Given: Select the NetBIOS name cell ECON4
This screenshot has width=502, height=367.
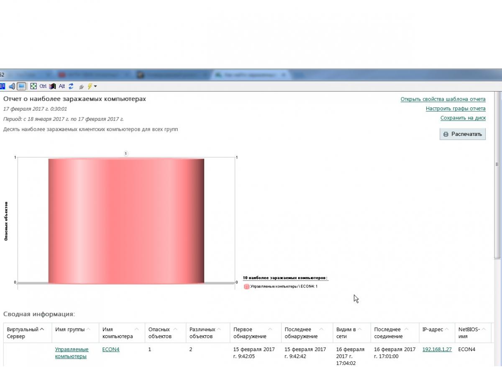Looking at the screenshot, I should pyautogui.click(x=467, y=349).
